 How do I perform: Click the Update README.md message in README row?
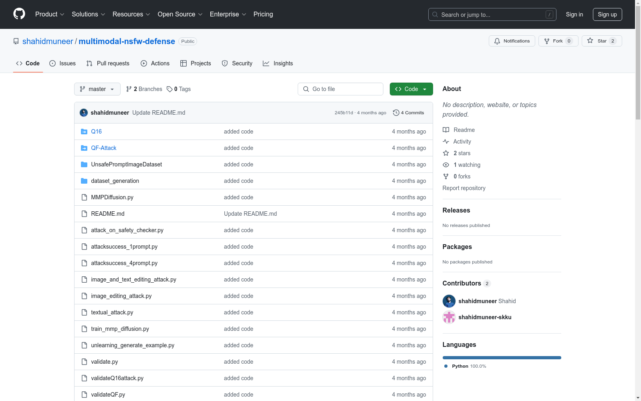(250, 214)
